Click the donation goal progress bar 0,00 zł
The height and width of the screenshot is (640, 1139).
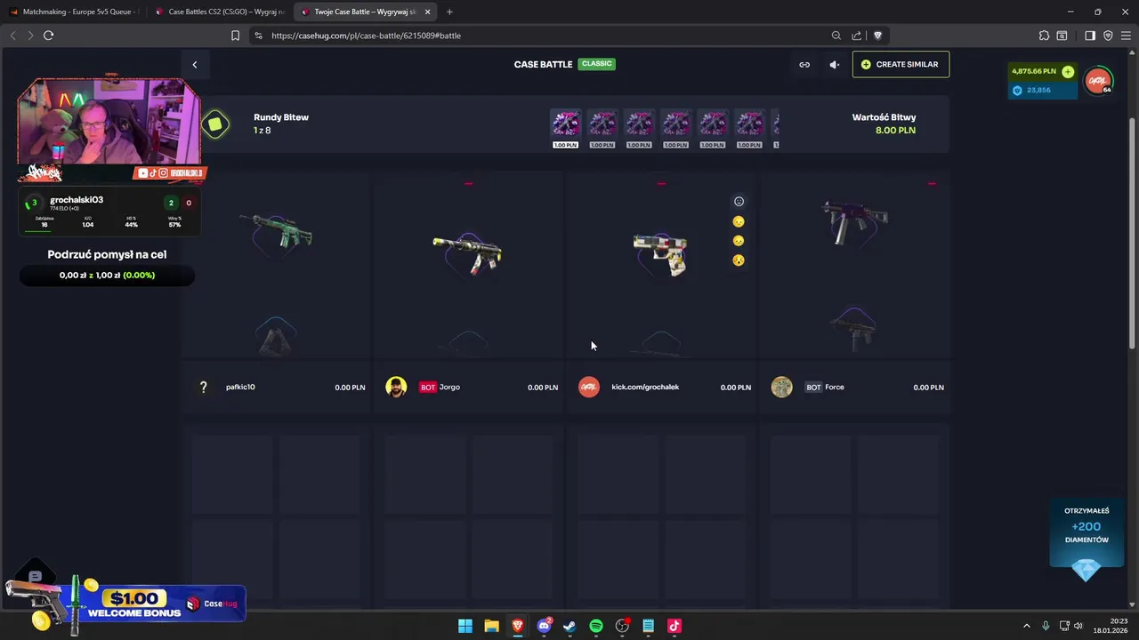click(107, 275)
